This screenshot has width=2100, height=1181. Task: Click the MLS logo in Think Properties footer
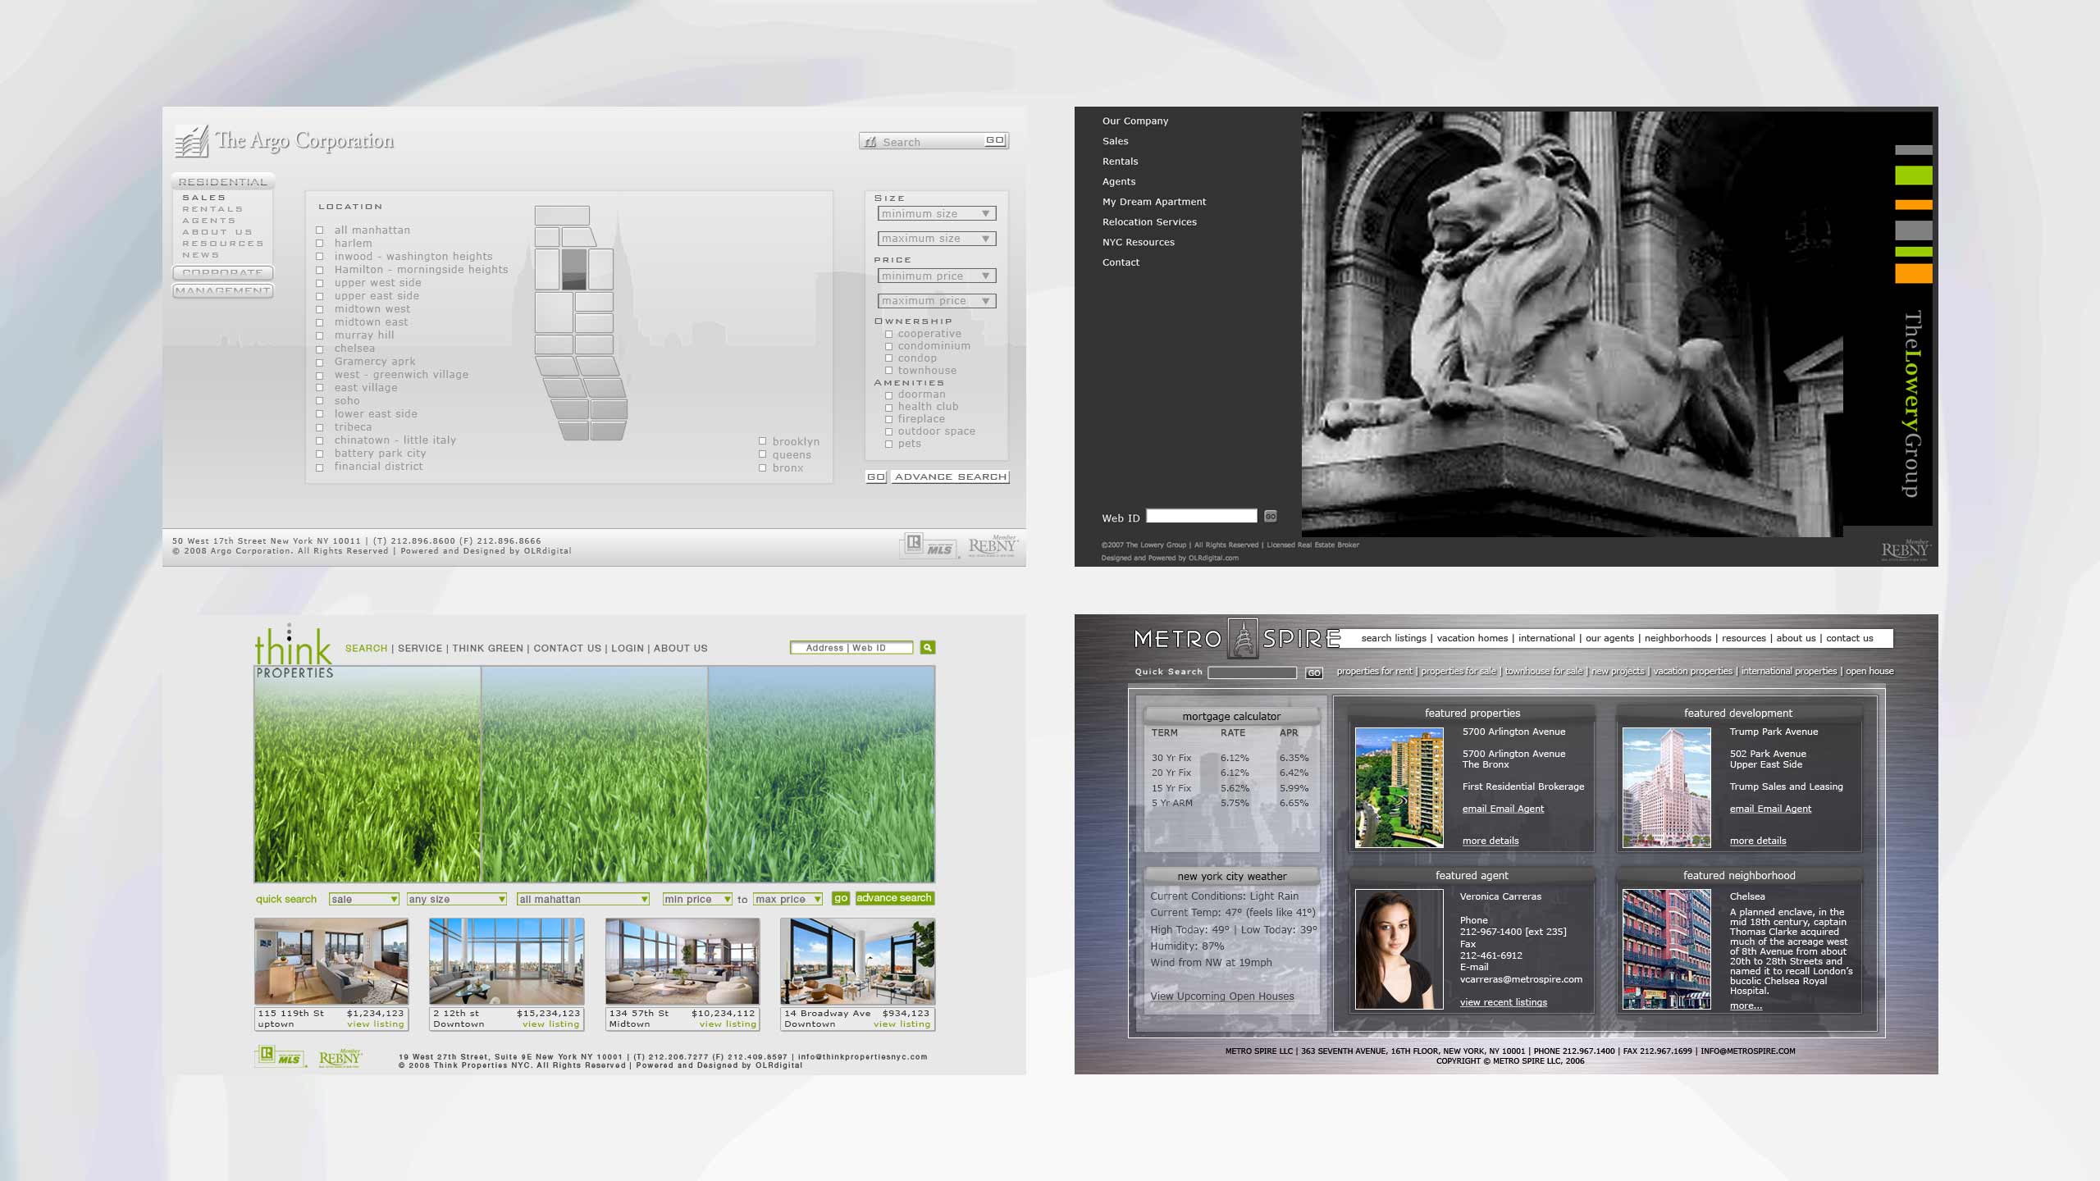pos(280,1057)
